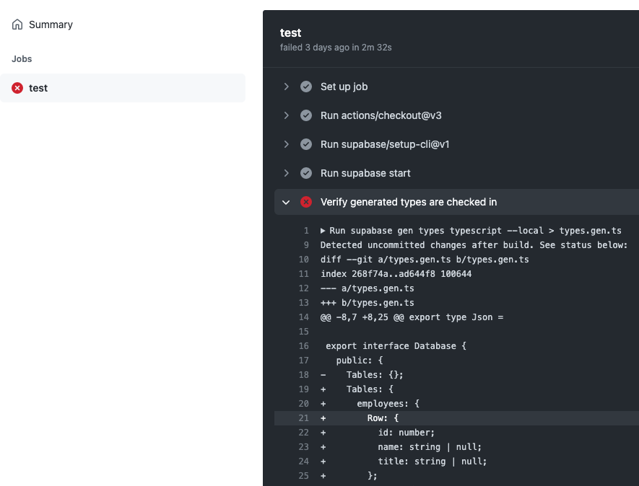The height and width of the screenshot is (486, 639).
Task: Click the red failed icon beside test job
Action: click(x=17, y=88)
